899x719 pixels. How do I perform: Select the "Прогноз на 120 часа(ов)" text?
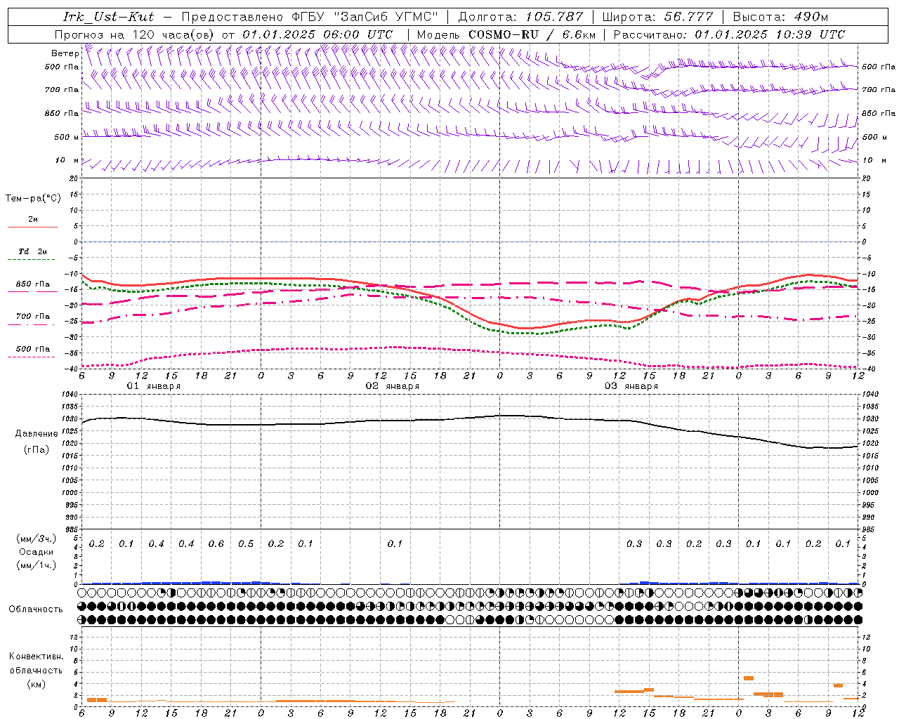(136, 34)
